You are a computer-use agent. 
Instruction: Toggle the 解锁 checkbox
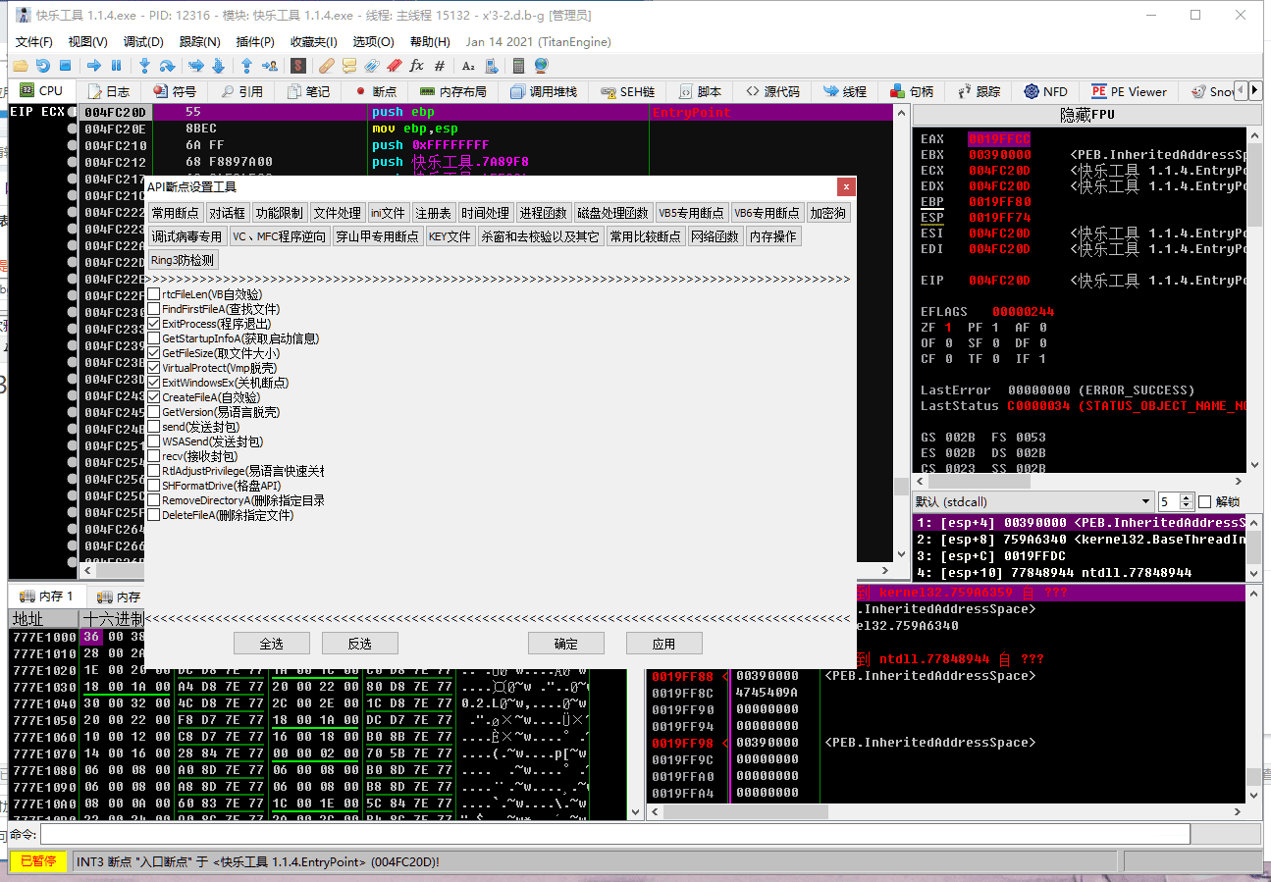pos(1206,502)
